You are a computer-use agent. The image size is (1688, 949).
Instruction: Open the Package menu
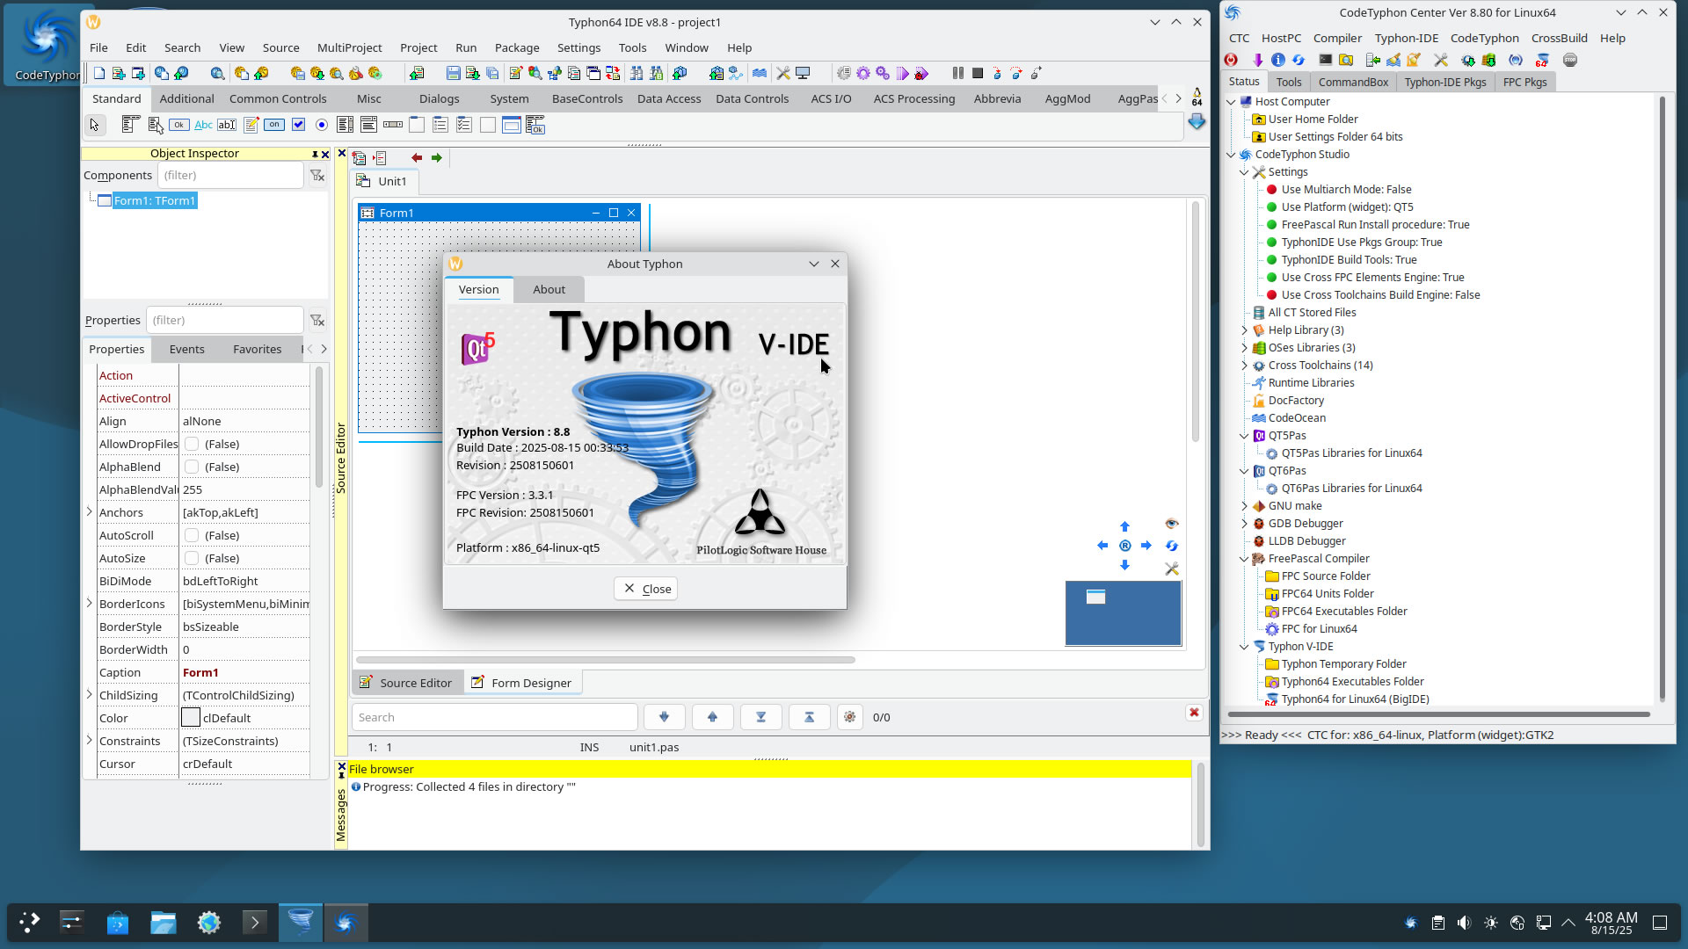(517, 47)
